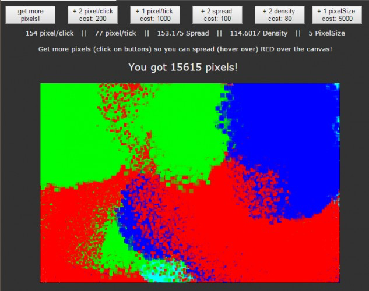Click the '114.6017 Density' value

(259, 33)
